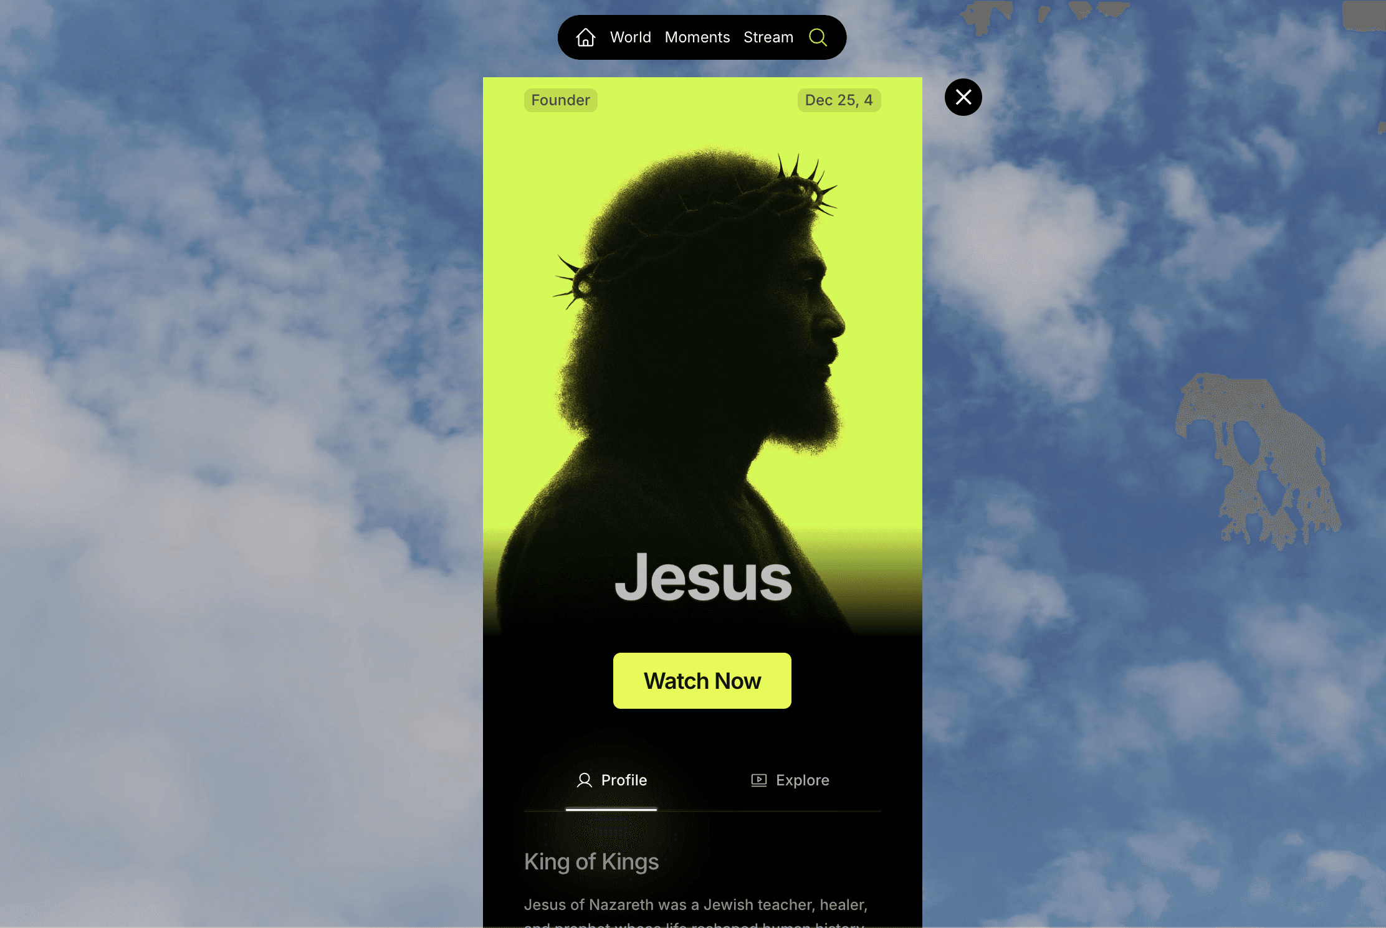Click the Jesus of Nazareth description paragraph
This screenshot has width=1386, height=928.
click(696, 912)
